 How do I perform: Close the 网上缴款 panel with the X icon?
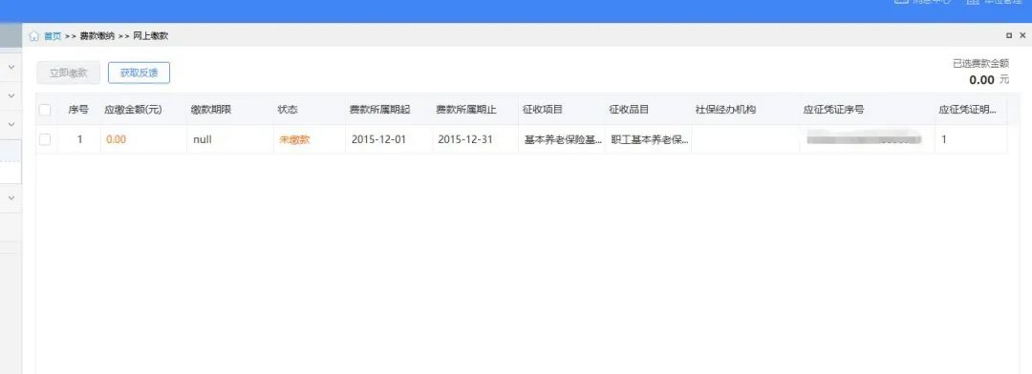(x=1022, y=35)
